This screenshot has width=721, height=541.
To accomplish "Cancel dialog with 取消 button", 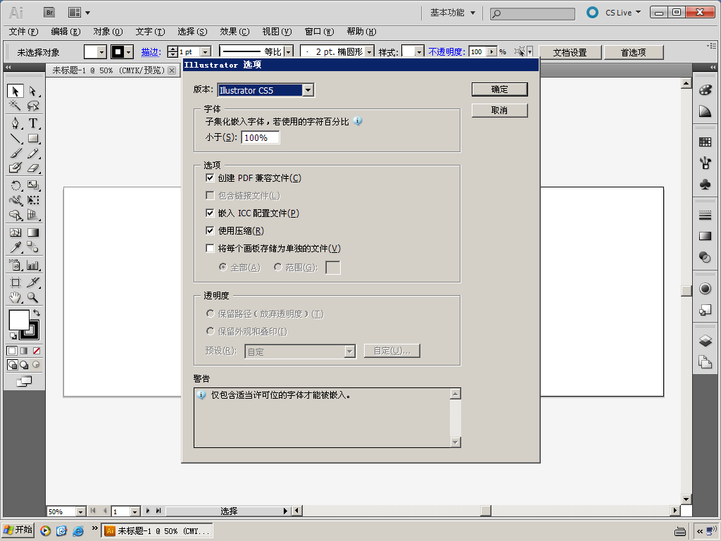I will (499, 111).
